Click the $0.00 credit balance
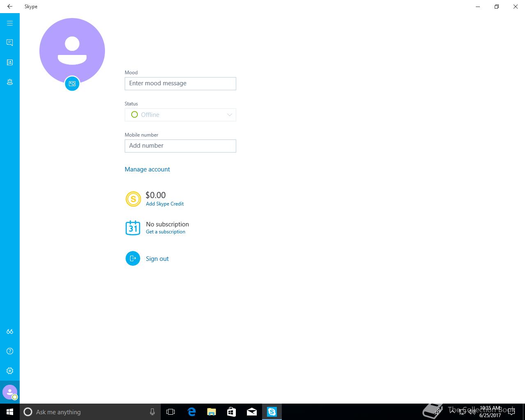Screen dimensions: 525x420 tap(156, 195)
